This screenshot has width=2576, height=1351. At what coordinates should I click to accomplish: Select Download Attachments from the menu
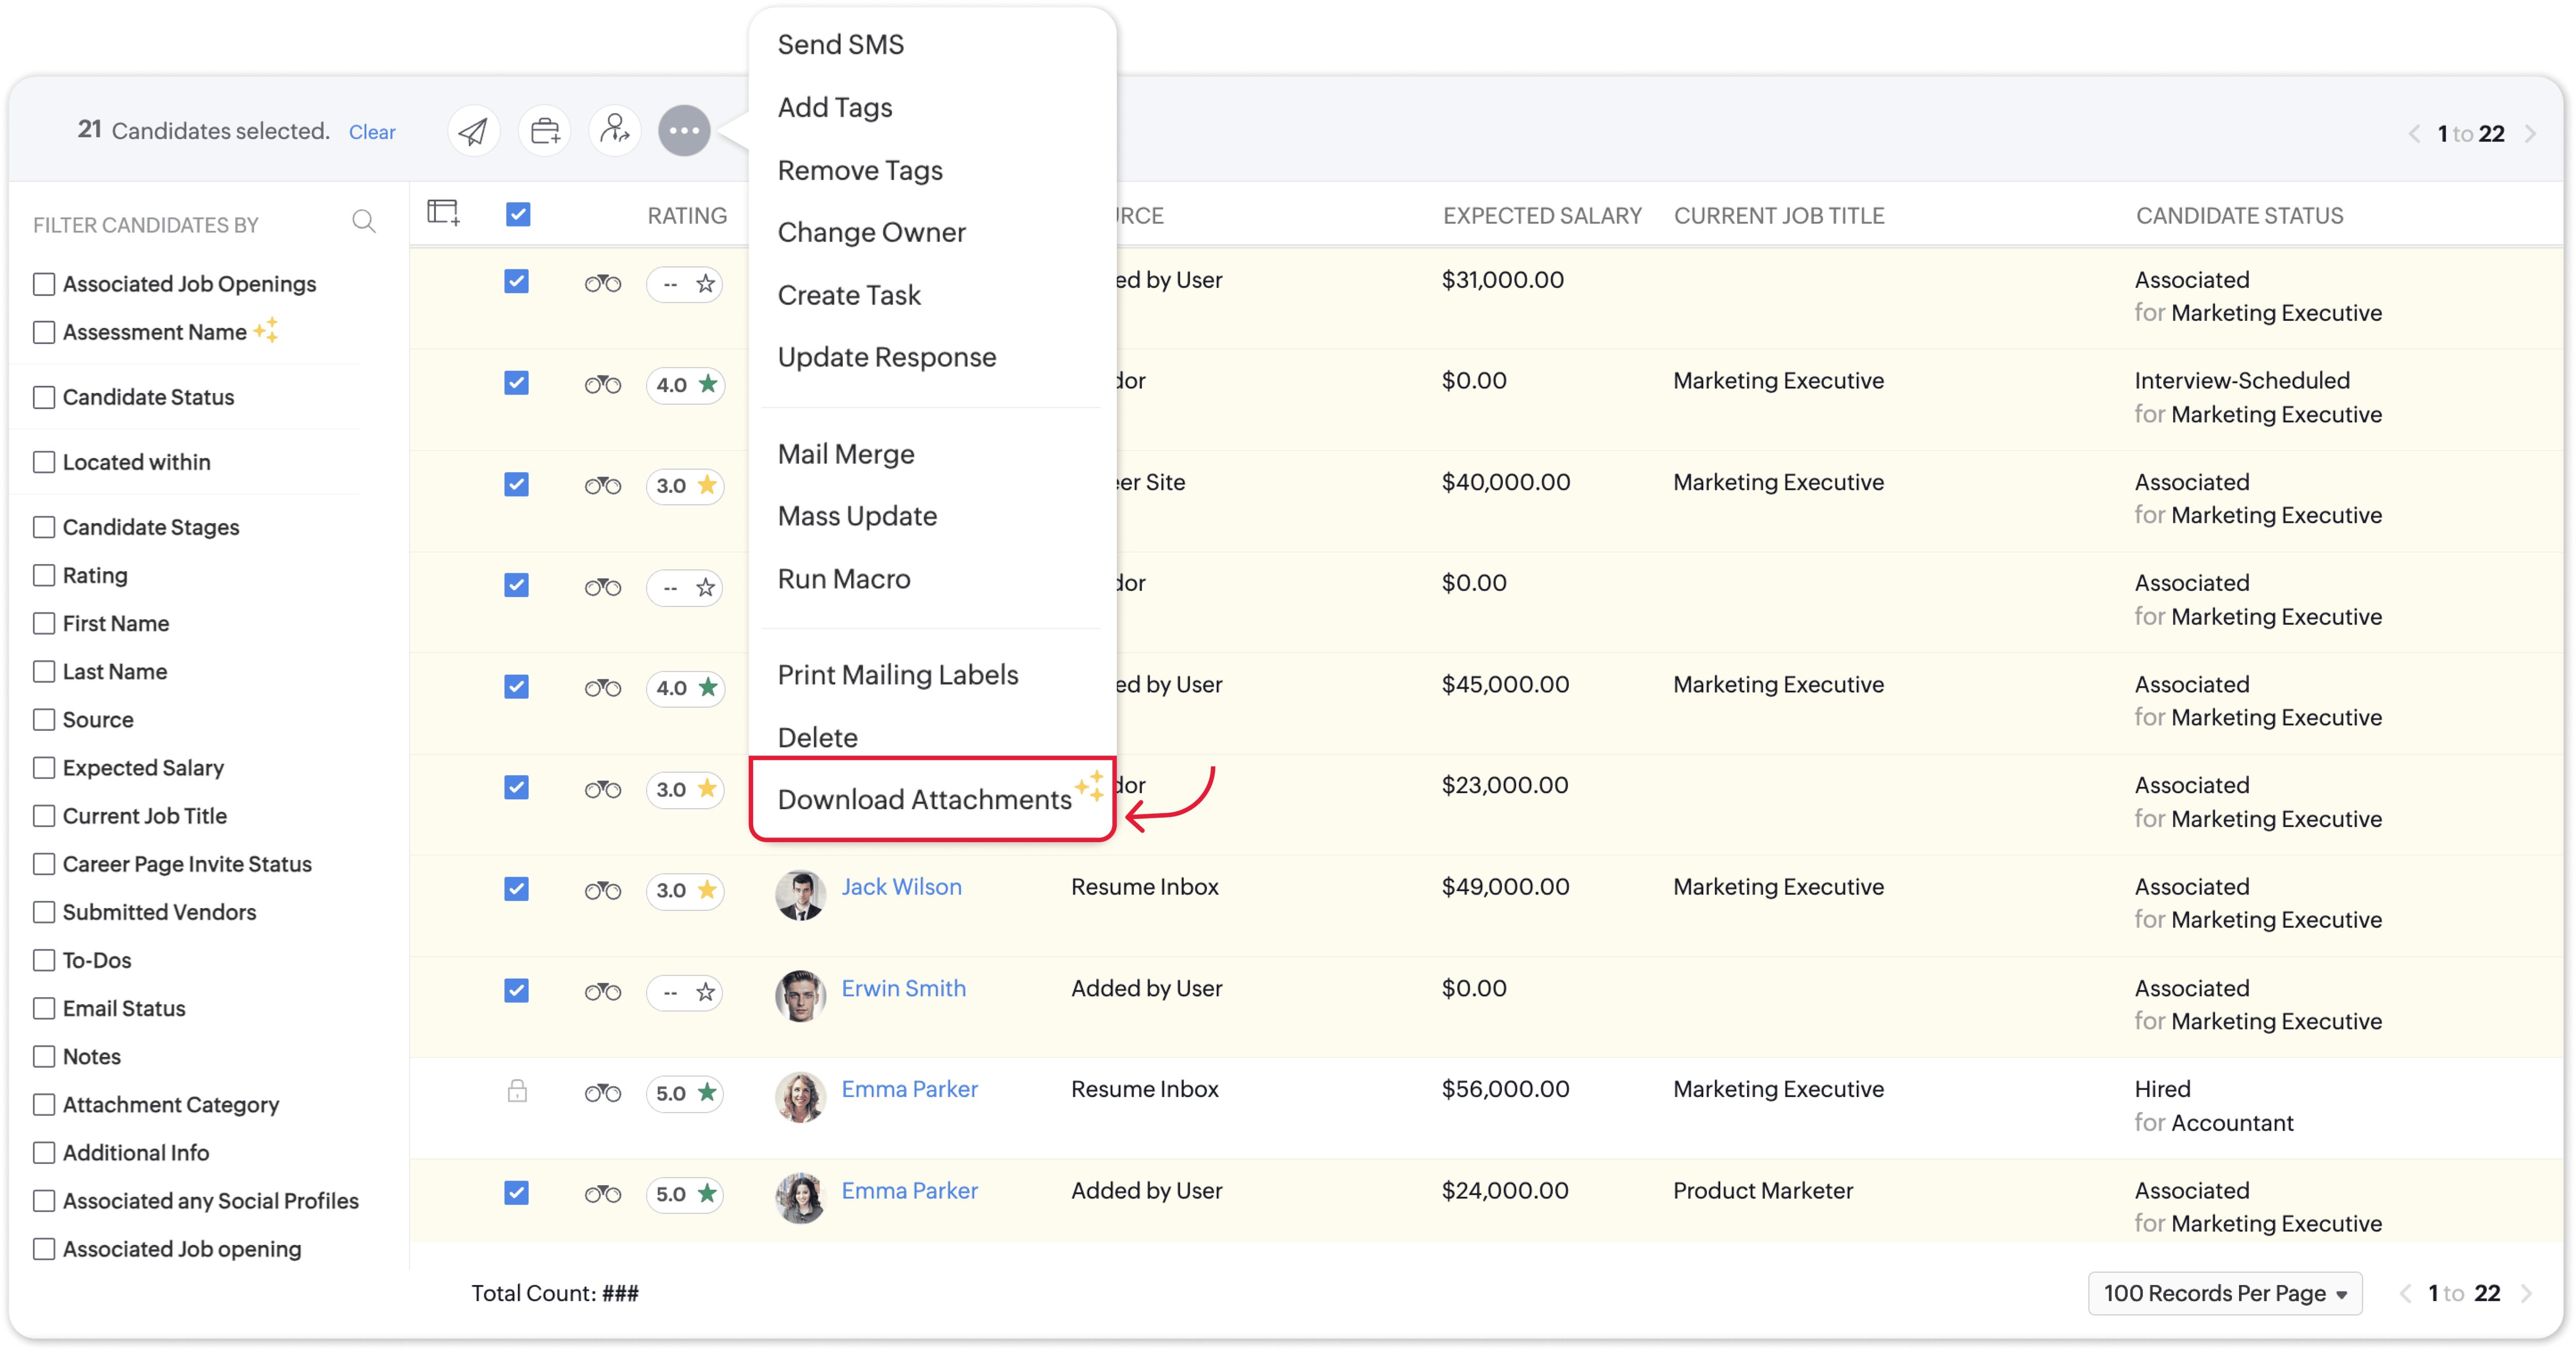coord(924,800)
